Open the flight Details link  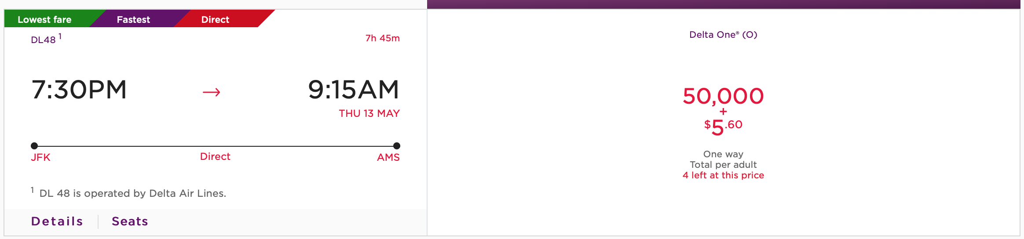tap(57, 221)
